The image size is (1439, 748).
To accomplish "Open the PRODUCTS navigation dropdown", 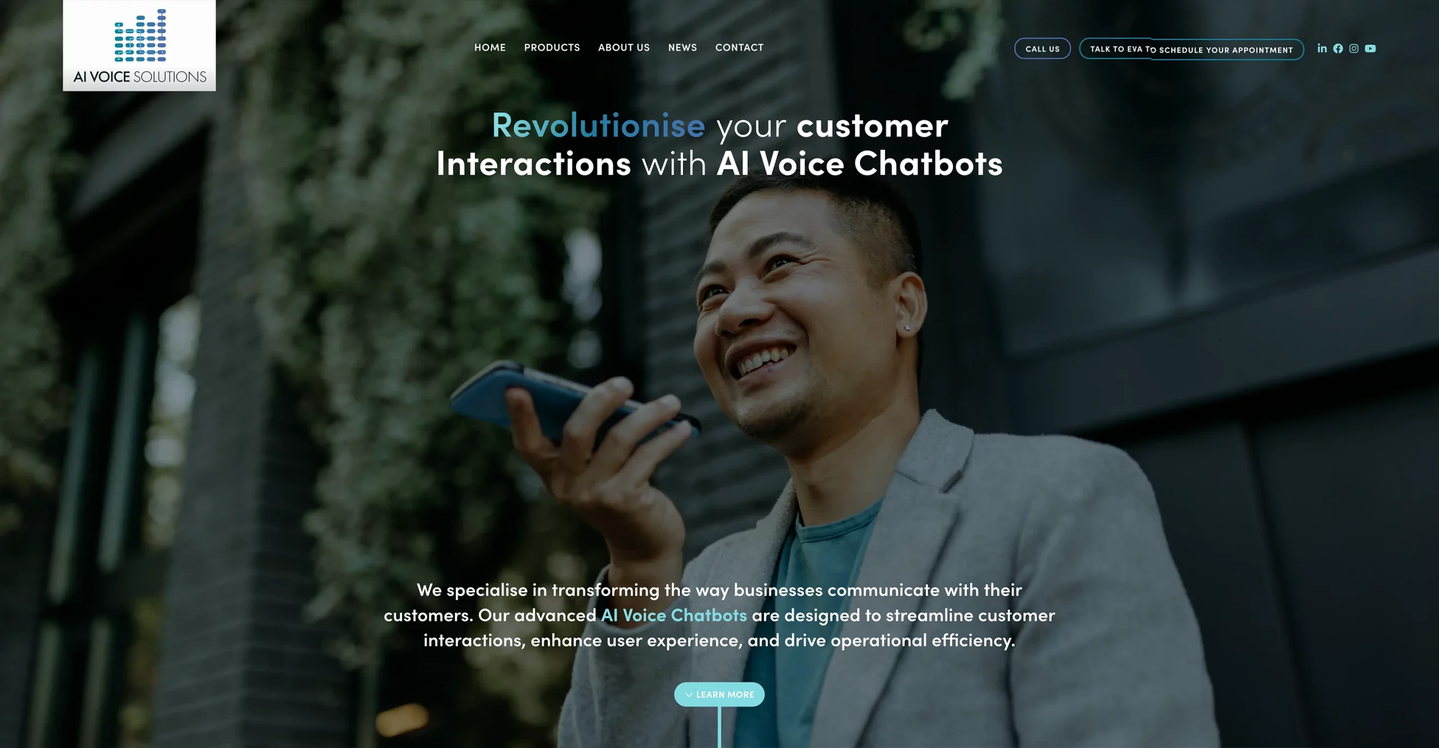I will (552, 47).
